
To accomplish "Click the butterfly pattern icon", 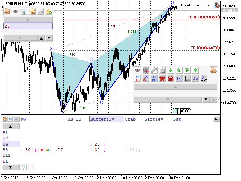I will click(x=162, y=78).
